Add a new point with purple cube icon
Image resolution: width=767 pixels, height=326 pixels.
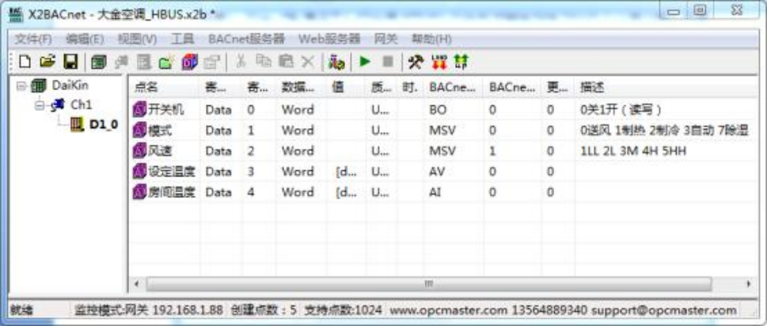click(189, 62)
